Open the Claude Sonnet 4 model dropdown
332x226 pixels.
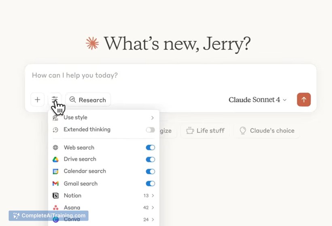[258, 100]
